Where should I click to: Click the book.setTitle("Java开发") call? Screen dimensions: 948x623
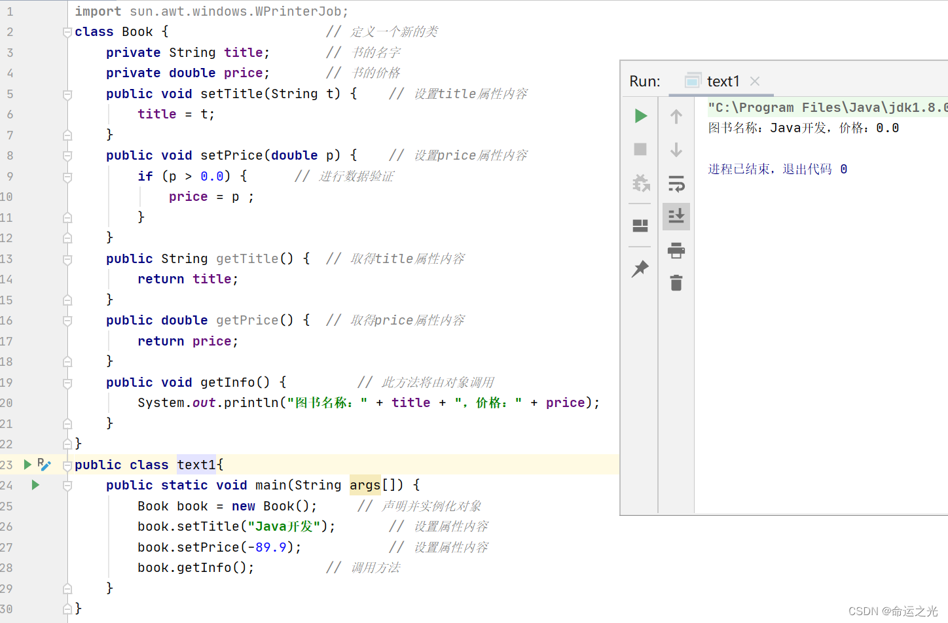[x=236, y=526]
